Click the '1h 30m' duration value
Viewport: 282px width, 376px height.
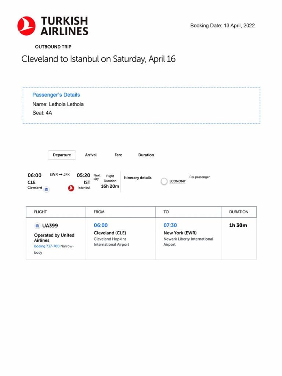pyautogui.click(x=238, y=225)
